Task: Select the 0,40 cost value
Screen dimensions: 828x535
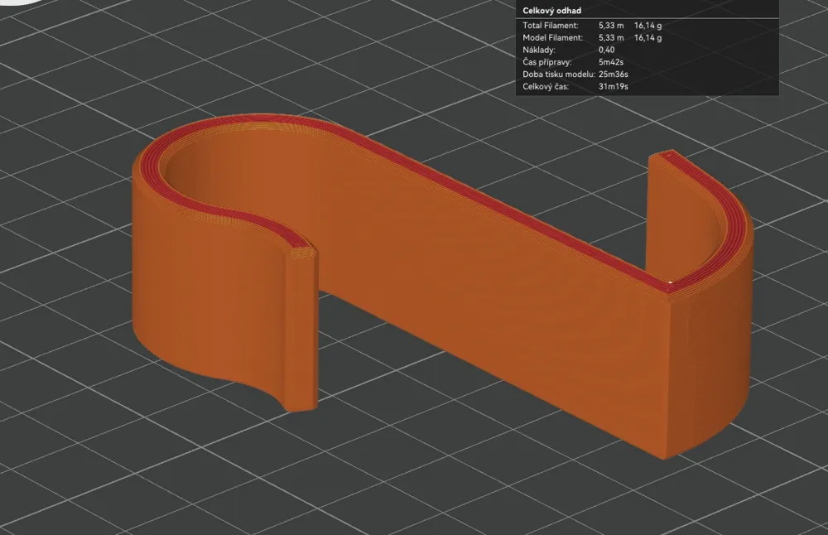Action: (x=606, y=50)
